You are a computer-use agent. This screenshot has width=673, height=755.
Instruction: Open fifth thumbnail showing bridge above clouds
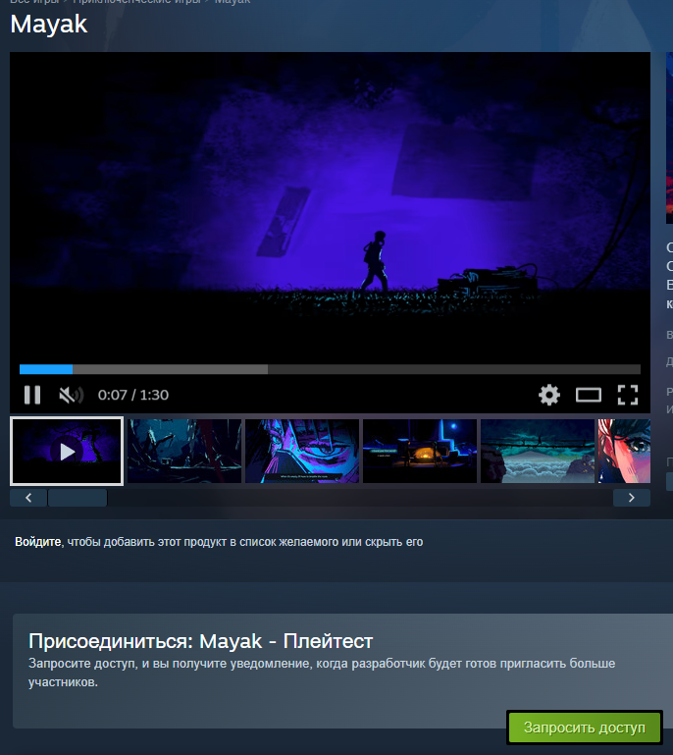[x=538, y=452]
